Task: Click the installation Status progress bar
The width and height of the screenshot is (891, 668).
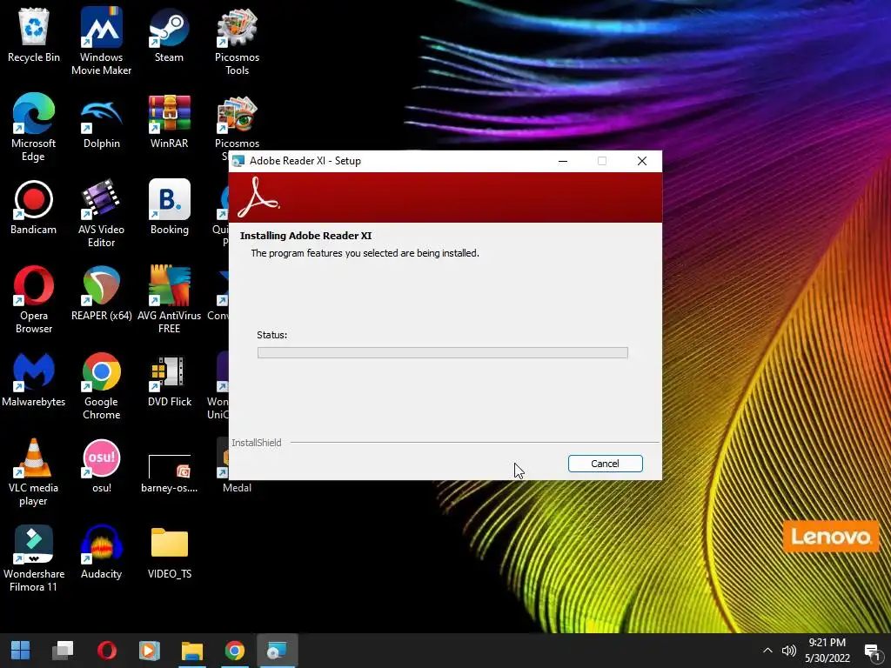Action: click(x=443, y=353)
